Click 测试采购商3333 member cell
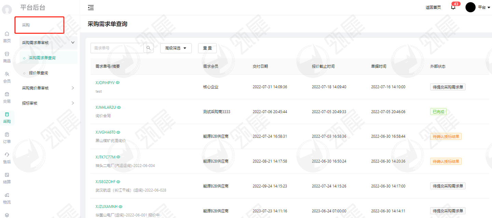Screen dimensions: 492x218 (217, 112)
